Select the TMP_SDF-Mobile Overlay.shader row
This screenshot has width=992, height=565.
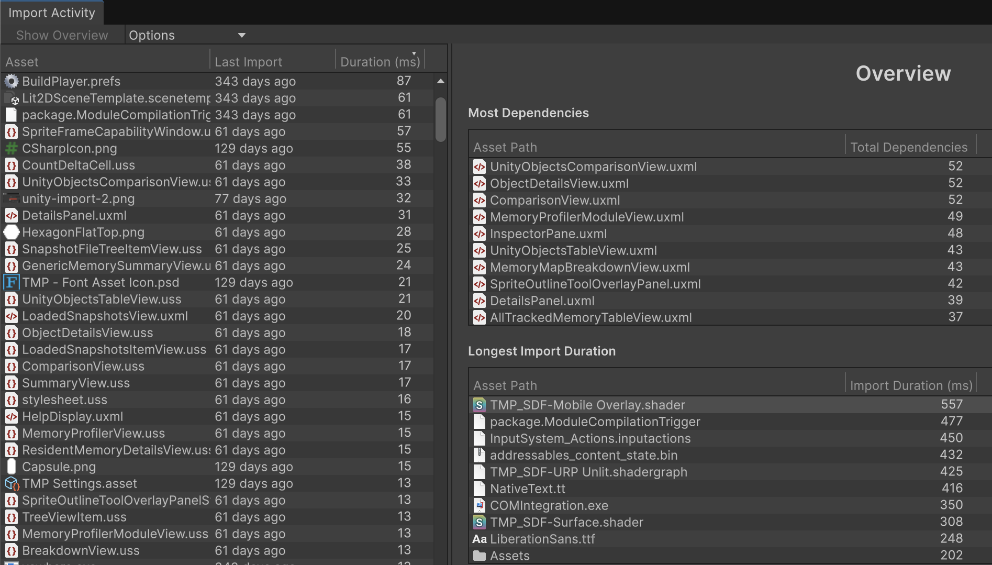click(628, 404)
